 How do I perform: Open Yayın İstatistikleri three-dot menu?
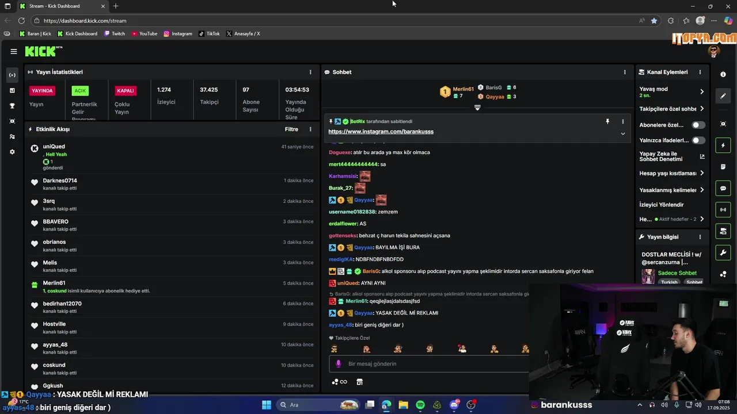point(310,72)
